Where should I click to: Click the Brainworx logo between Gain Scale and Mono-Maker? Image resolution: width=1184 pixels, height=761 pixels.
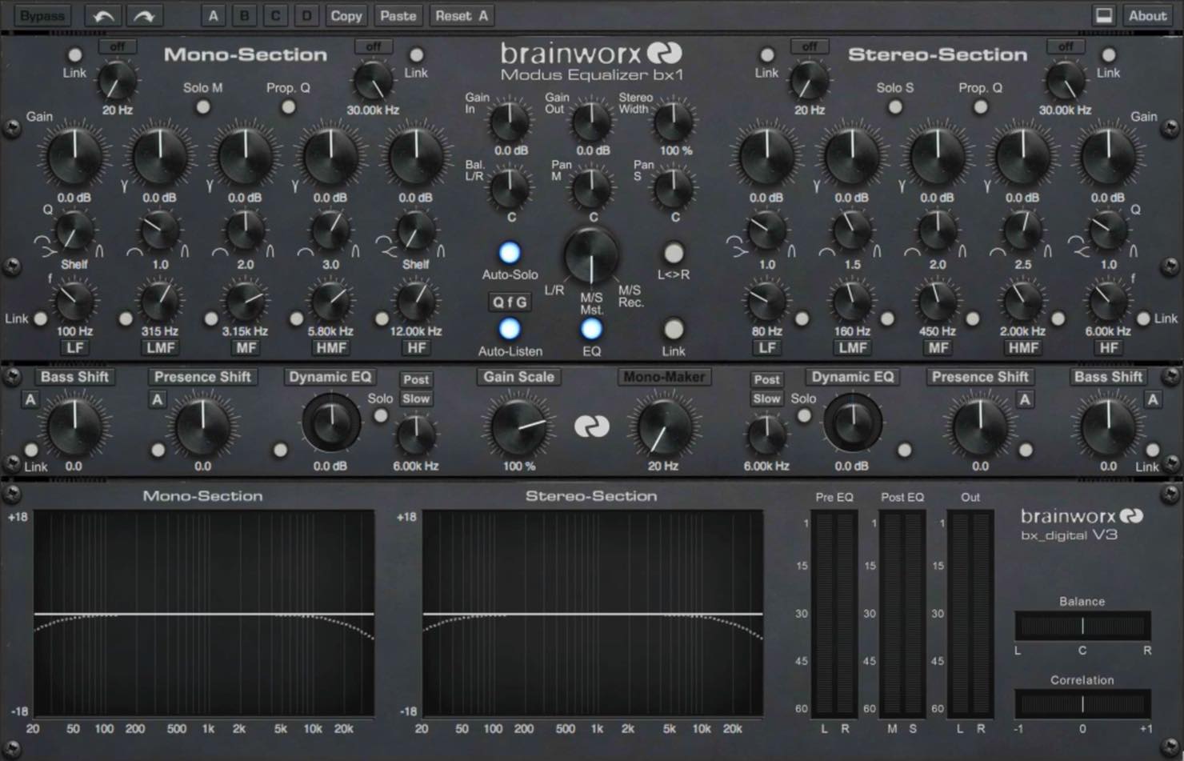coord(592,427)
